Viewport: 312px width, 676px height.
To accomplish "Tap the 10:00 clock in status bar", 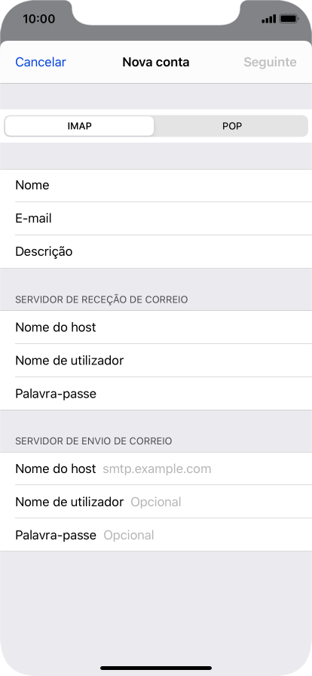I will click(38, 19).
